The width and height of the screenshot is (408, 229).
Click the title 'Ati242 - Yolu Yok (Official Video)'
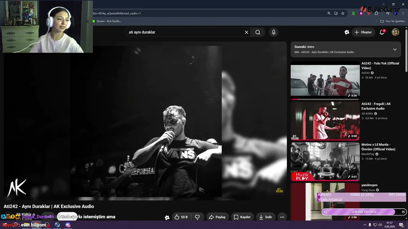click(380, 66)
